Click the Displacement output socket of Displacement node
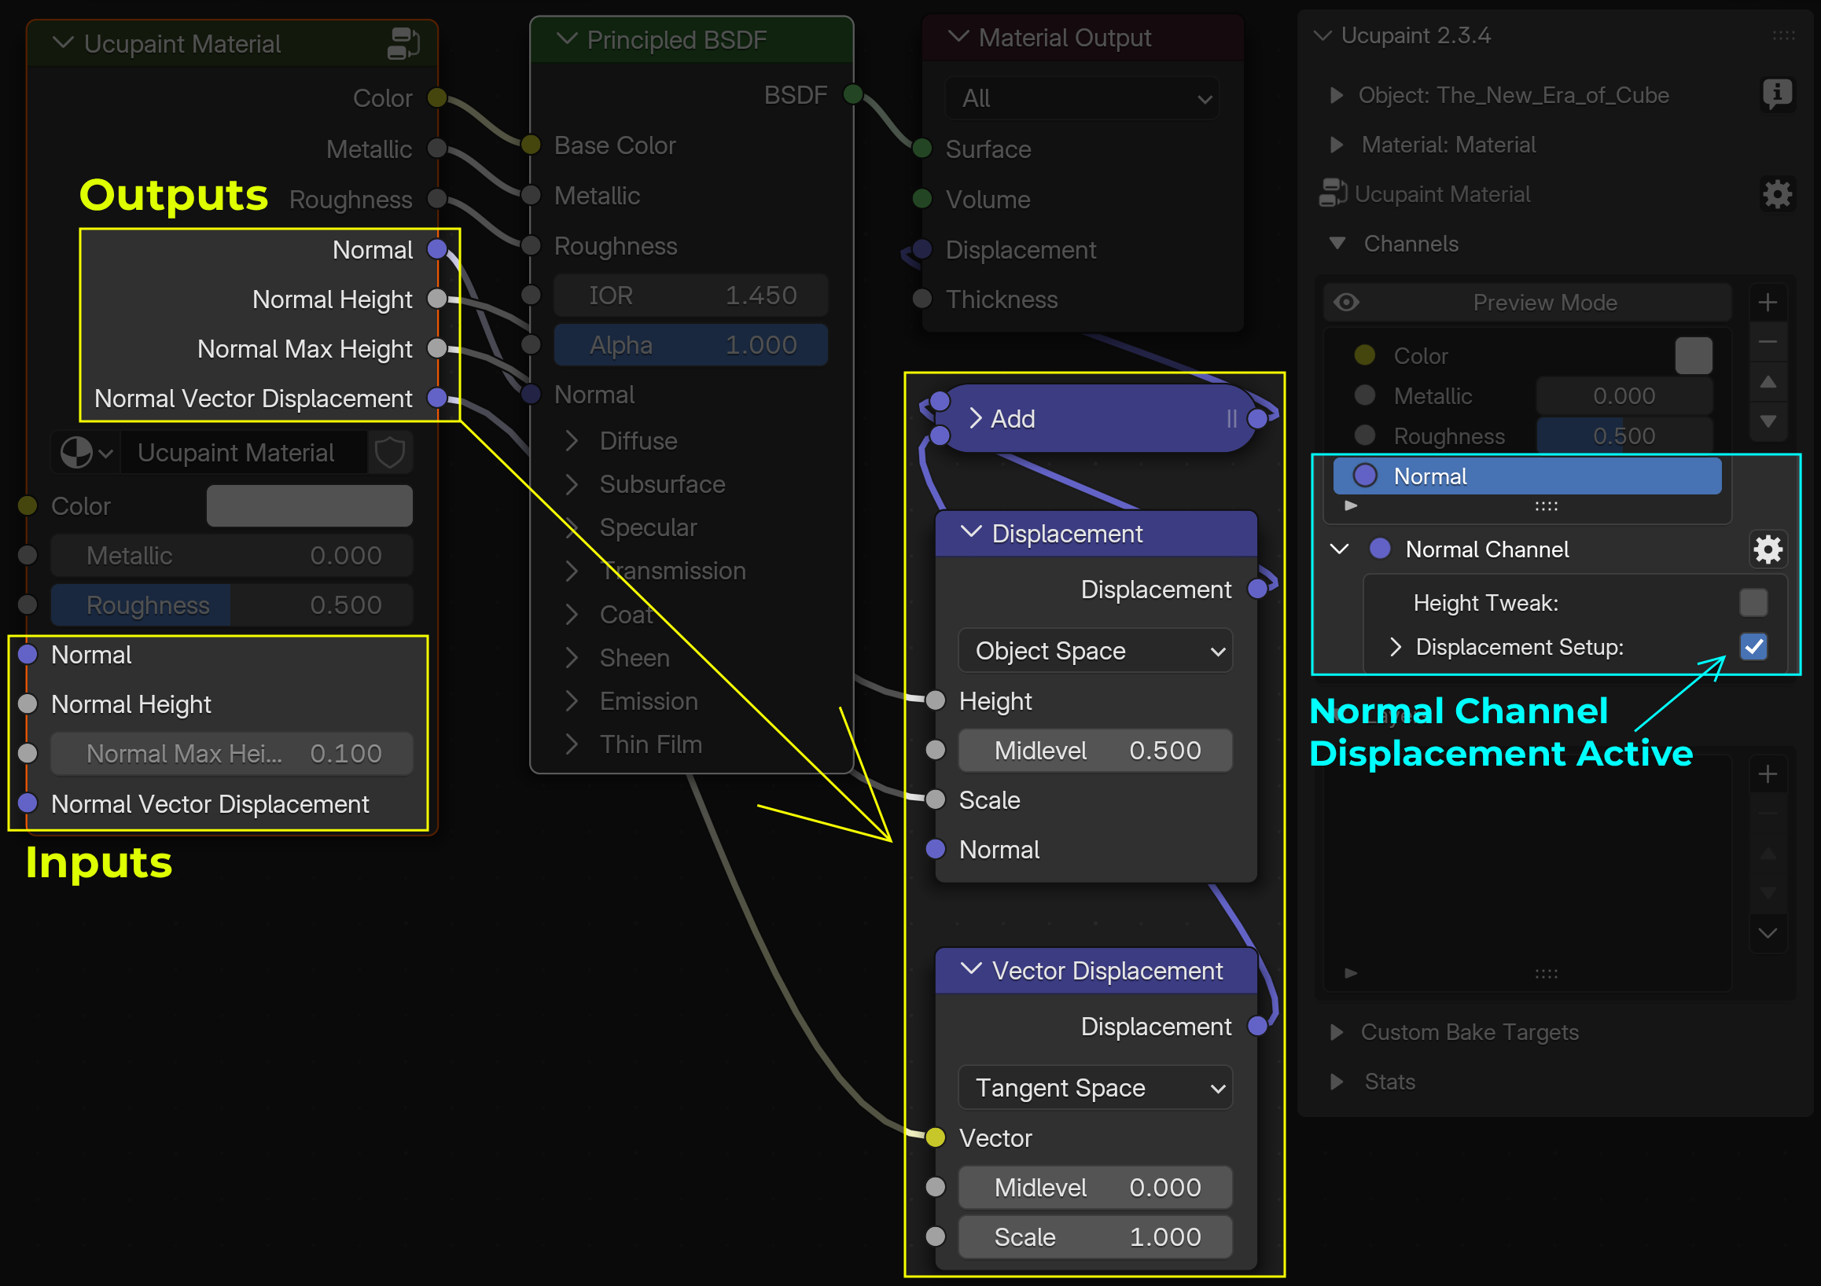 click(x=1257, y=589)
